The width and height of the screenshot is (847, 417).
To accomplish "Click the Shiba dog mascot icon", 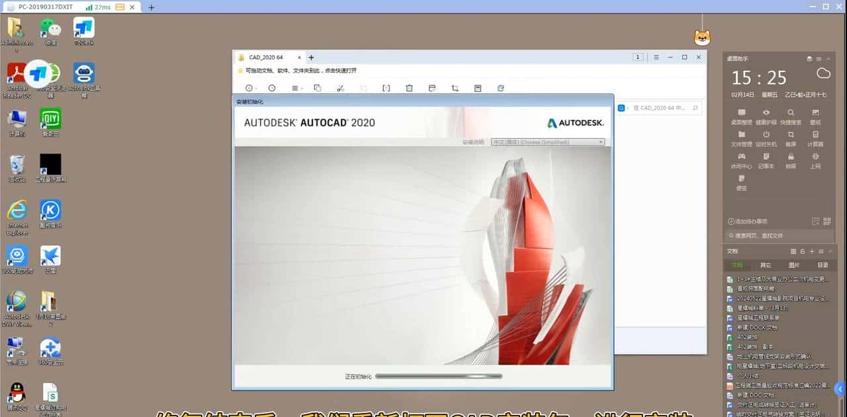I will [702, 38].
